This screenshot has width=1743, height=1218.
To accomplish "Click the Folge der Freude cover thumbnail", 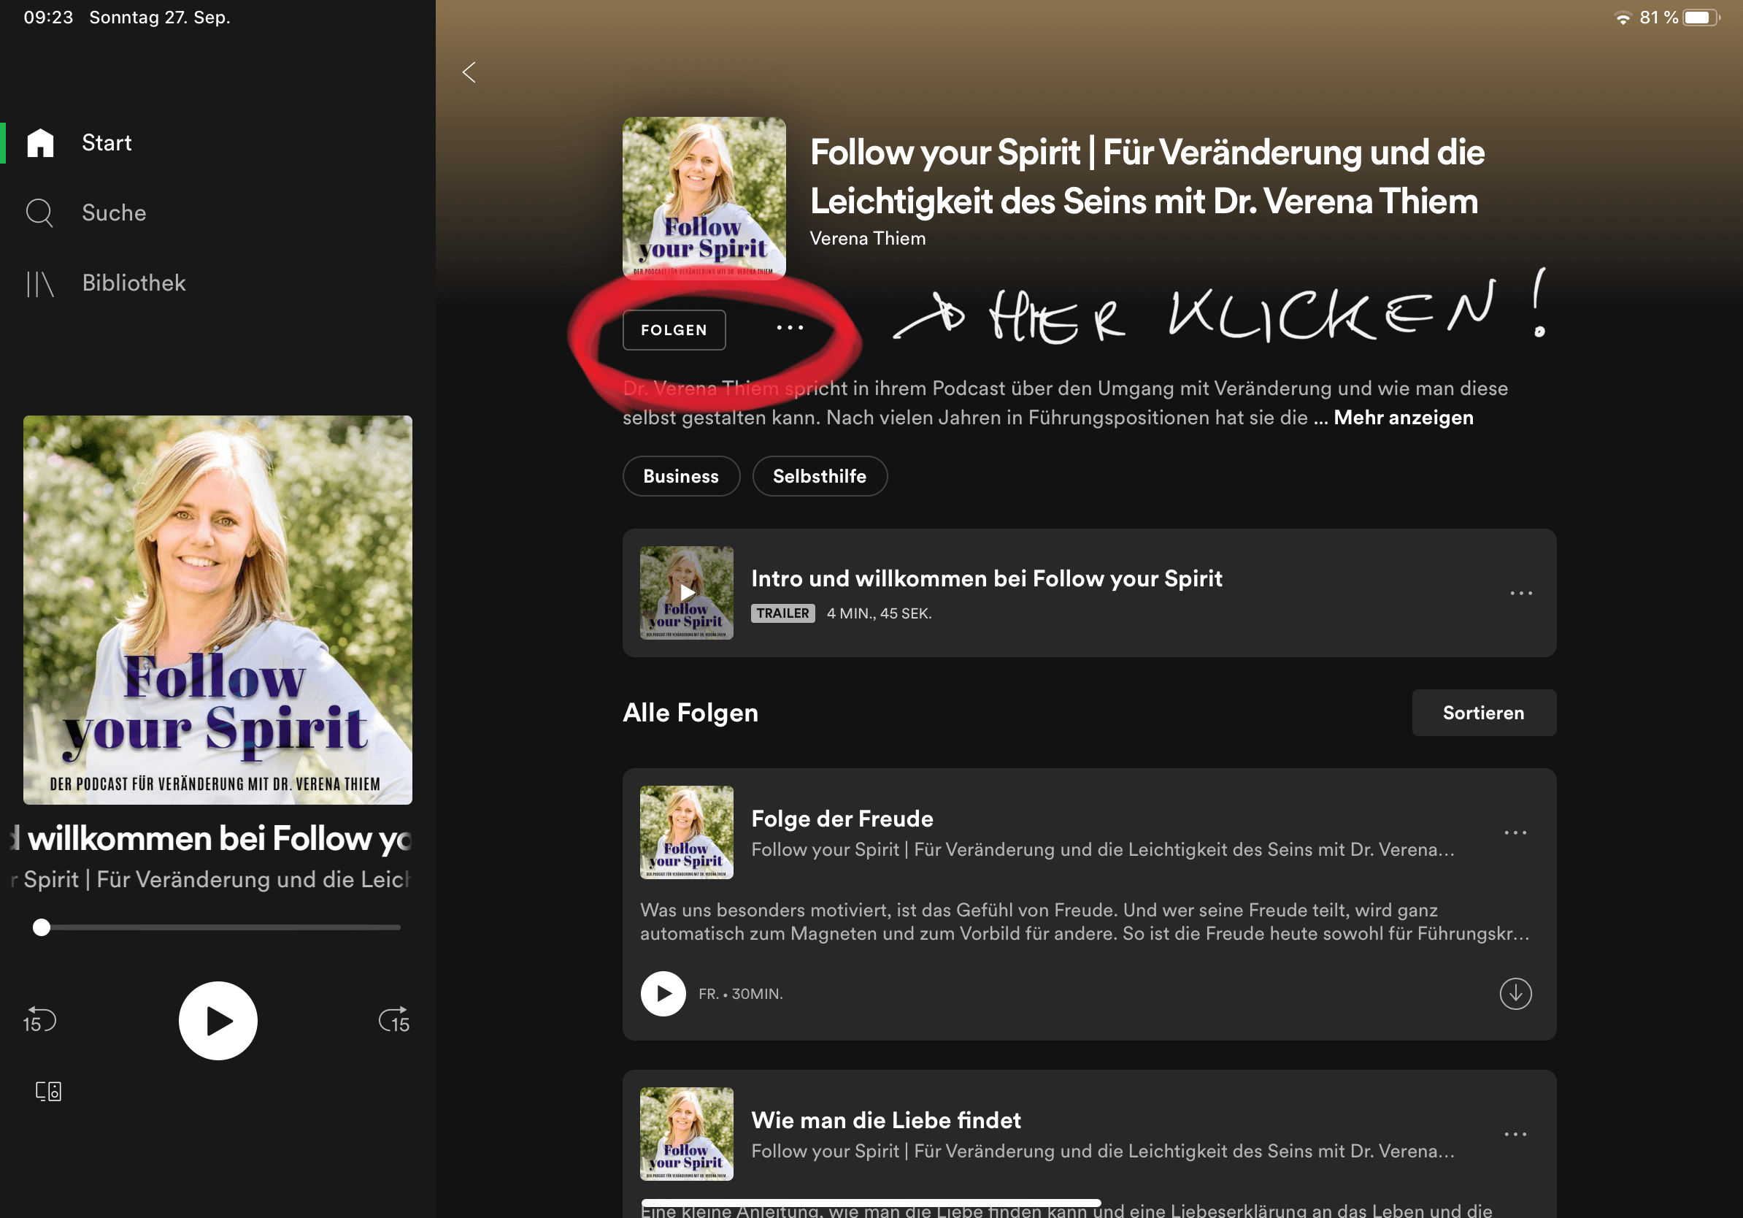I will (686, 832).
